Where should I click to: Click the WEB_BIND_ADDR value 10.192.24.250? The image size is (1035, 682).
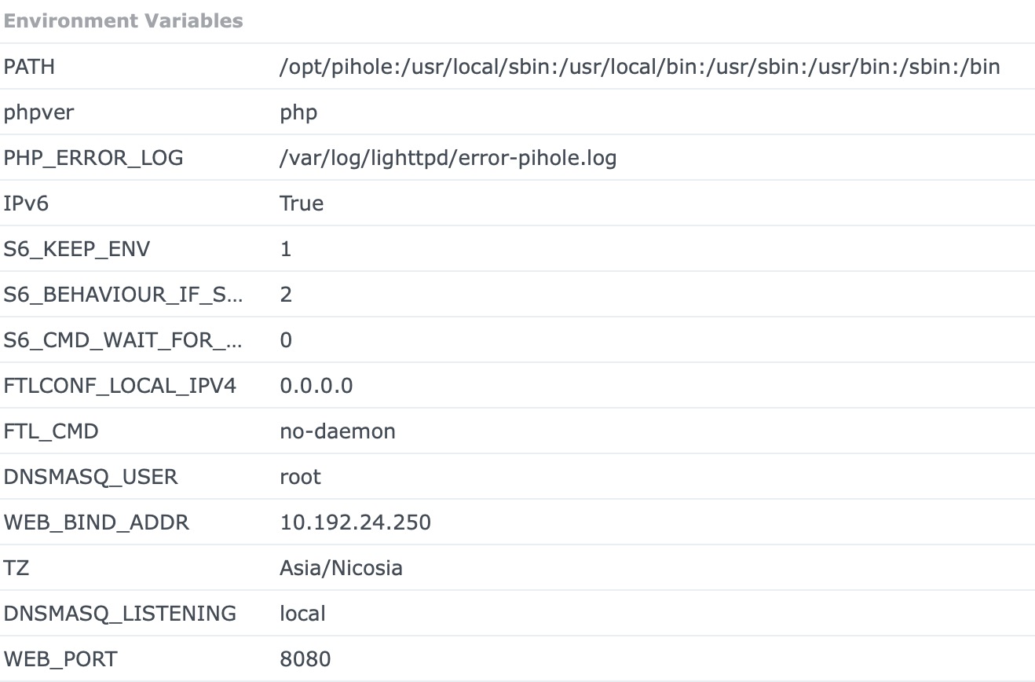(x=356, y=522)
